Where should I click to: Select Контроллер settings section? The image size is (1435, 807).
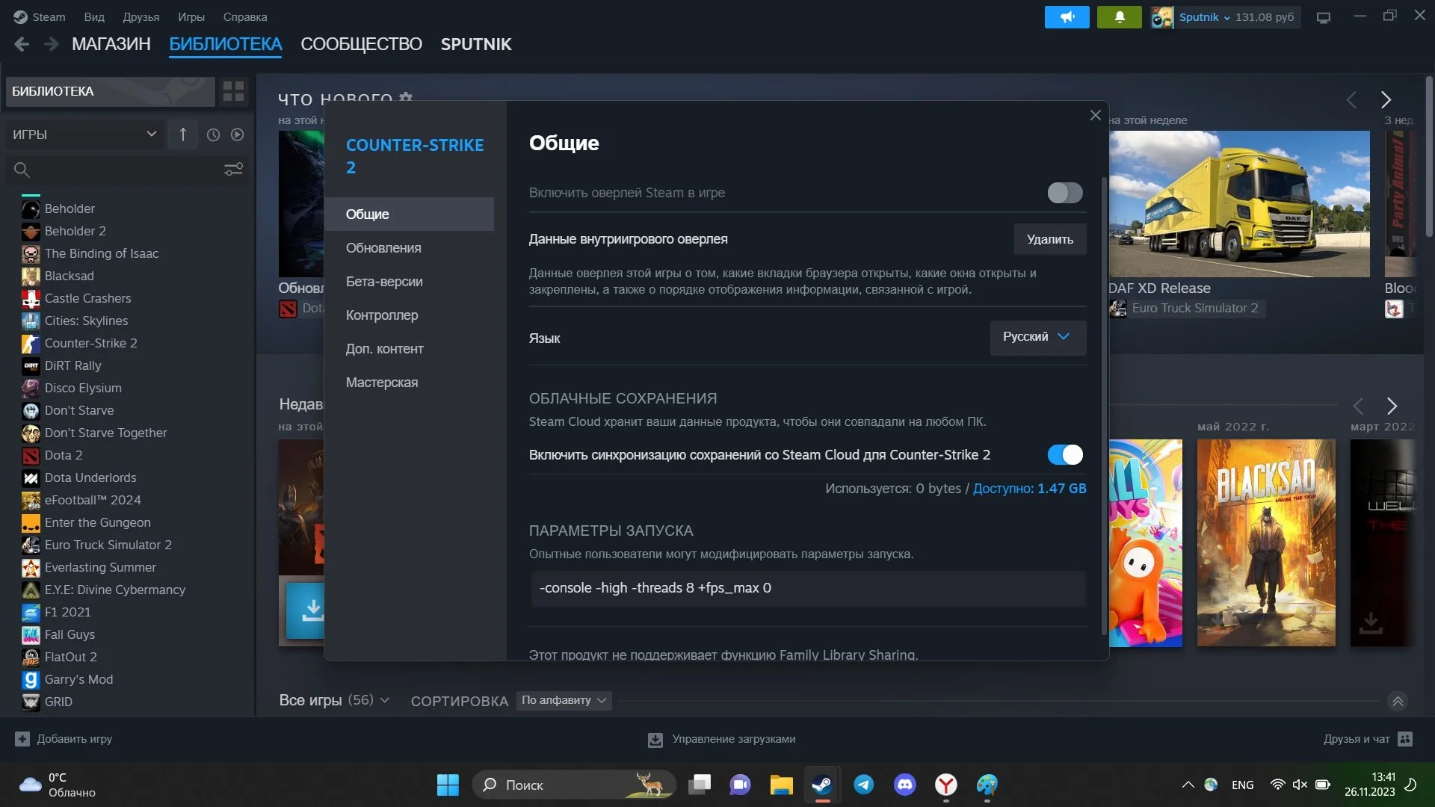(x=409, y=315)
